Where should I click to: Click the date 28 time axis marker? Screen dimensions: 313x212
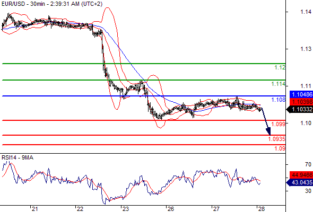[x=262, y=209]
